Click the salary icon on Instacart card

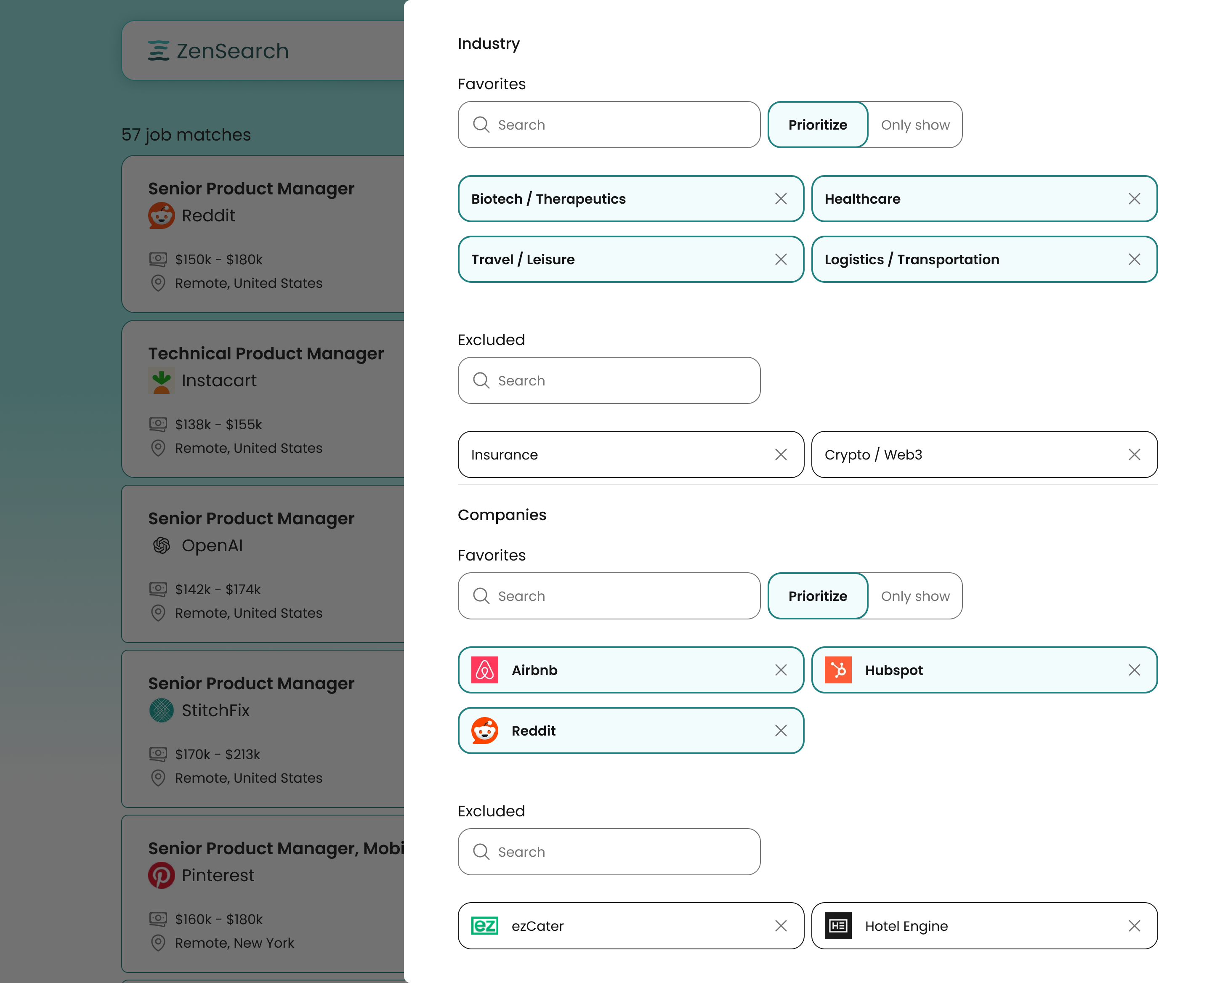pyautogui.click(x=158, y=424)
